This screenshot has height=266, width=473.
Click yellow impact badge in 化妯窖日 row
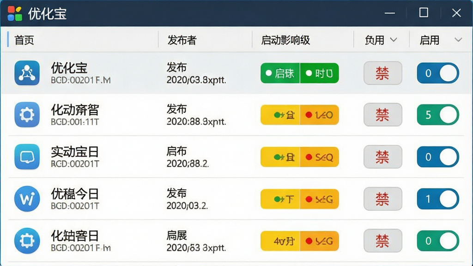(280, 241)
